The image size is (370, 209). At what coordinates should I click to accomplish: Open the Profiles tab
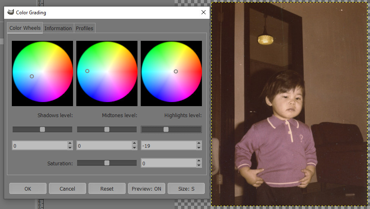pyautogui.click(x=84, y=28)
